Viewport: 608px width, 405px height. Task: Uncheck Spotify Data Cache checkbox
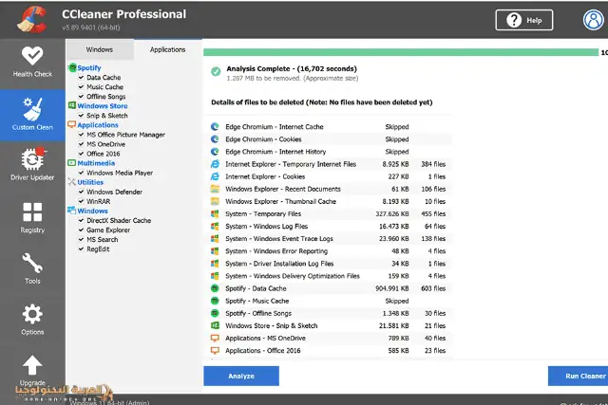[x=81, y=78]
